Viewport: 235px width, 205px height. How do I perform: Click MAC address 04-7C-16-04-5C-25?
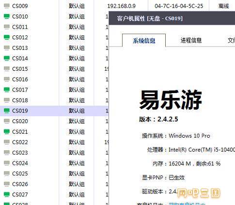(x=179, y=6)
